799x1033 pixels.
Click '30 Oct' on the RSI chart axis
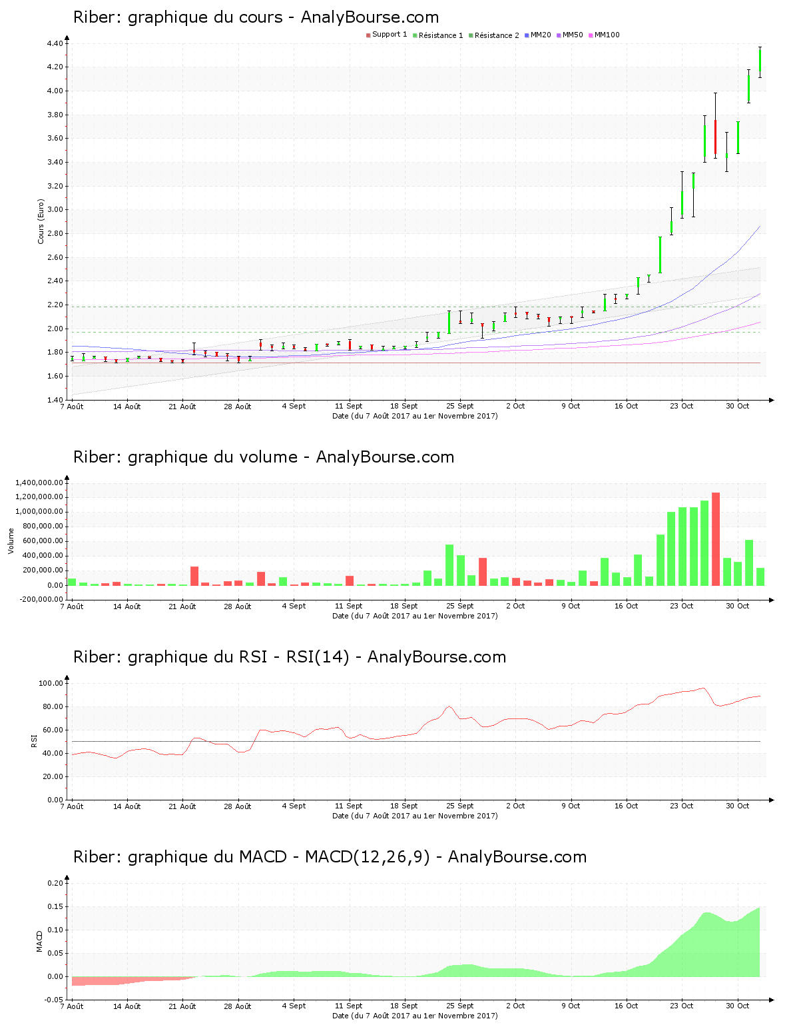737,806
